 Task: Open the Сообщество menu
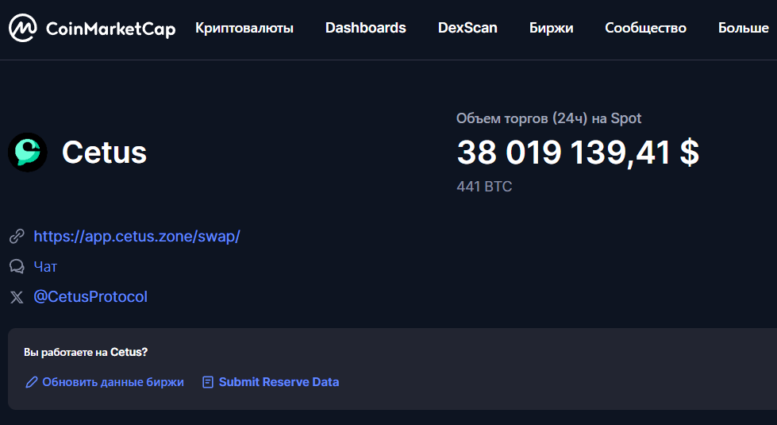coord(645,29)
